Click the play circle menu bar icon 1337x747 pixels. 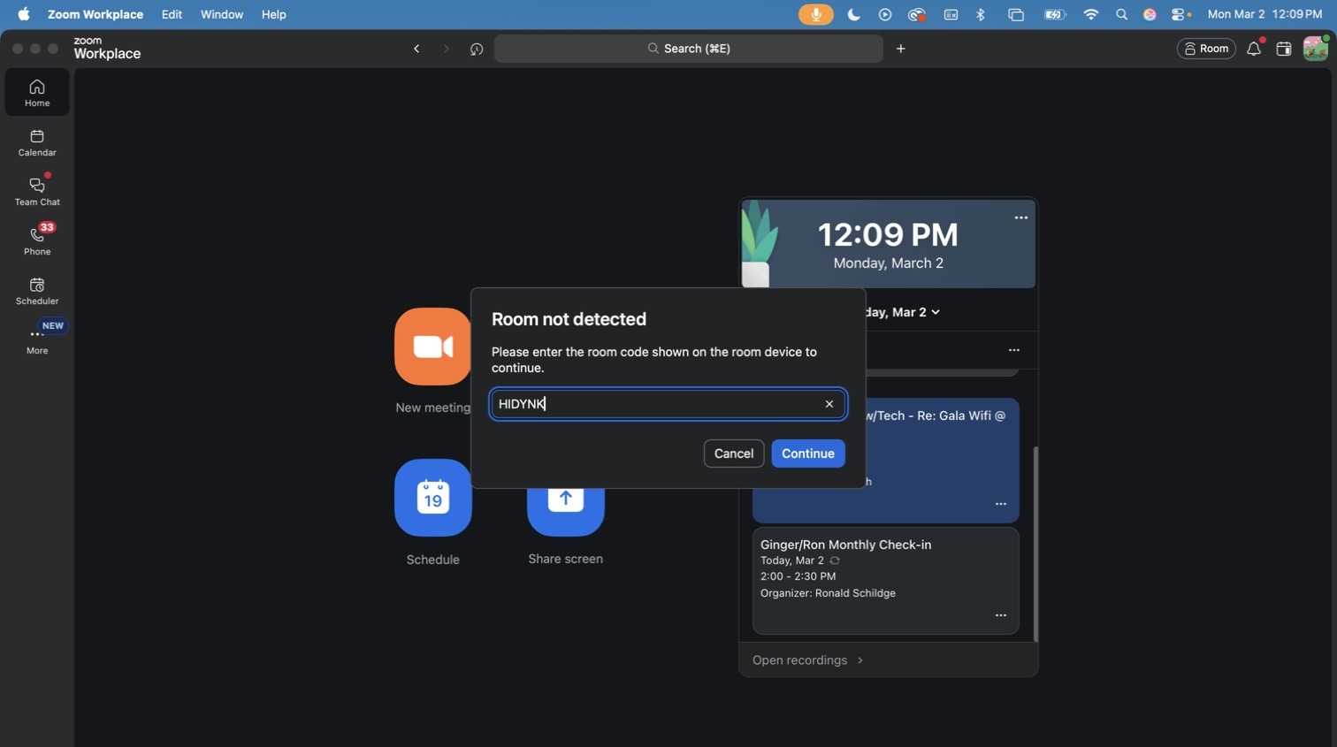pos(885,14)
